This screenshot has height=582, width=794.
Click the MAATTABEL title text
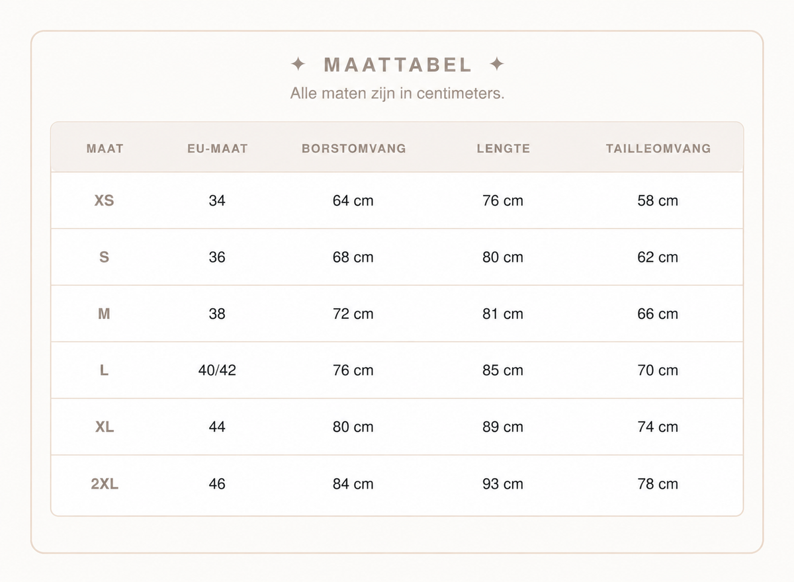click(398, 65)
